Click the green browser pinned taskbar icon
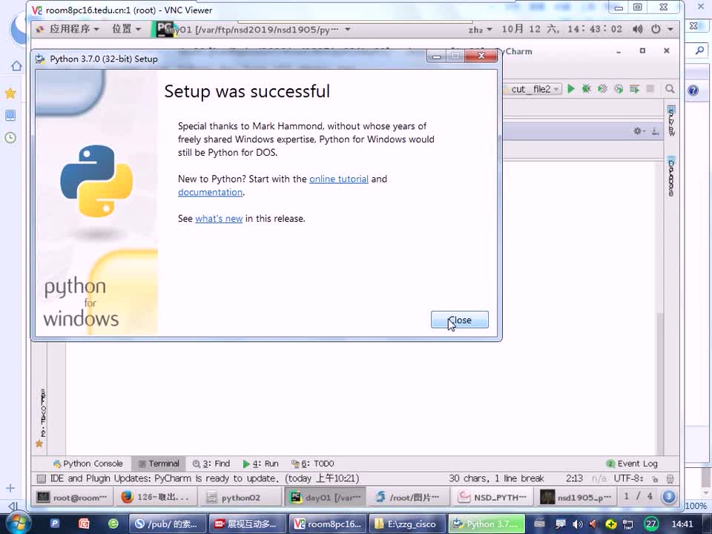This screenshot has width=712, height=534. (113, 524)
